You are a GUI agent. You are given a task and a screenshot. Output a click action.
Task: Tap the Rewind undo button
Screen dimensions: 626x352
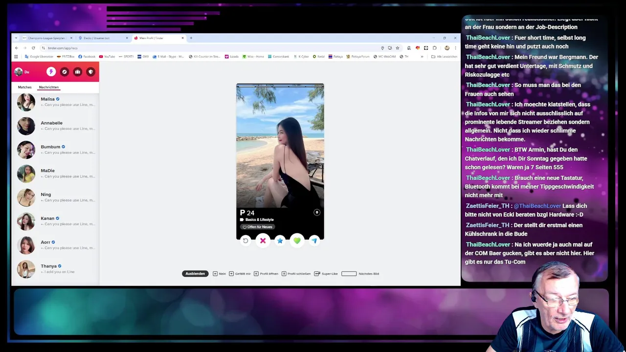[246, 241]
